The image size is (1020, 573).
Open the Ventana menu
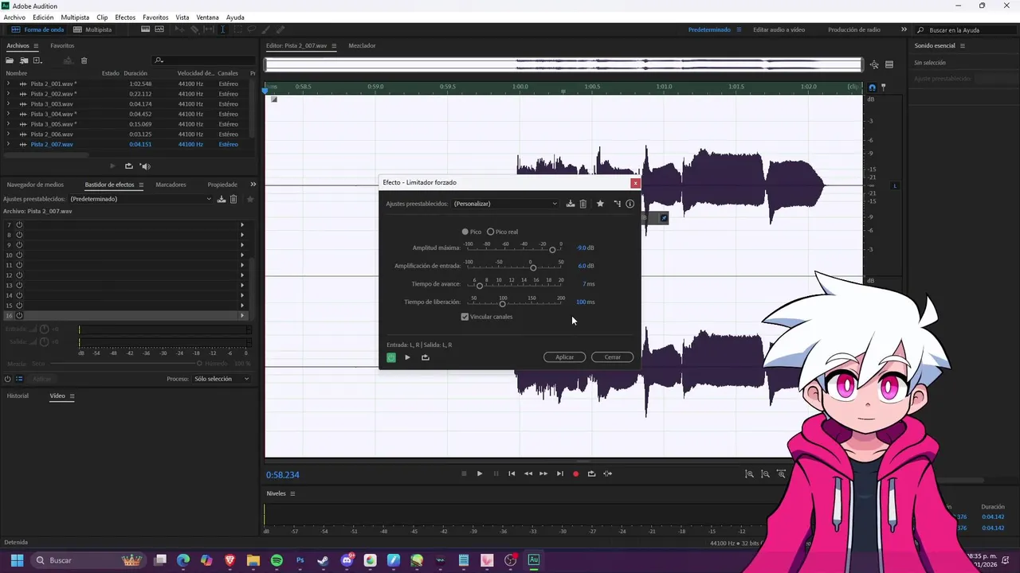click(207, 17)
